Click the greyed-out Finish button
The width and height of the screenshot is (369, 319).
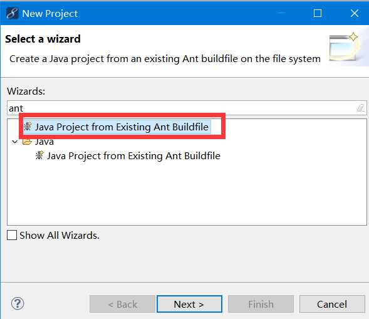pos(261,304)
